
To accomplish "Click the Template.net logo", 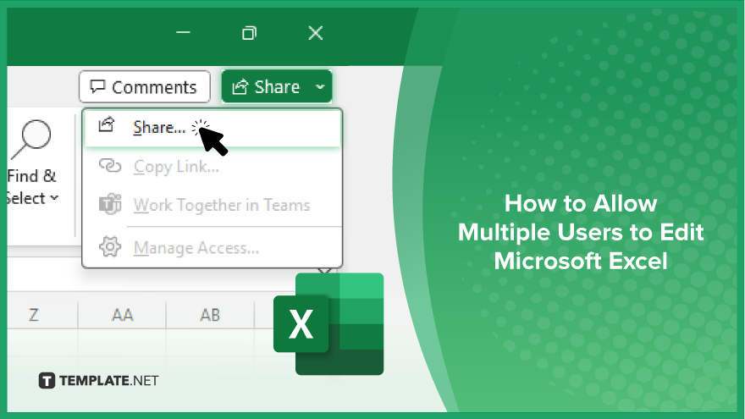I will (x=98, y=381).
